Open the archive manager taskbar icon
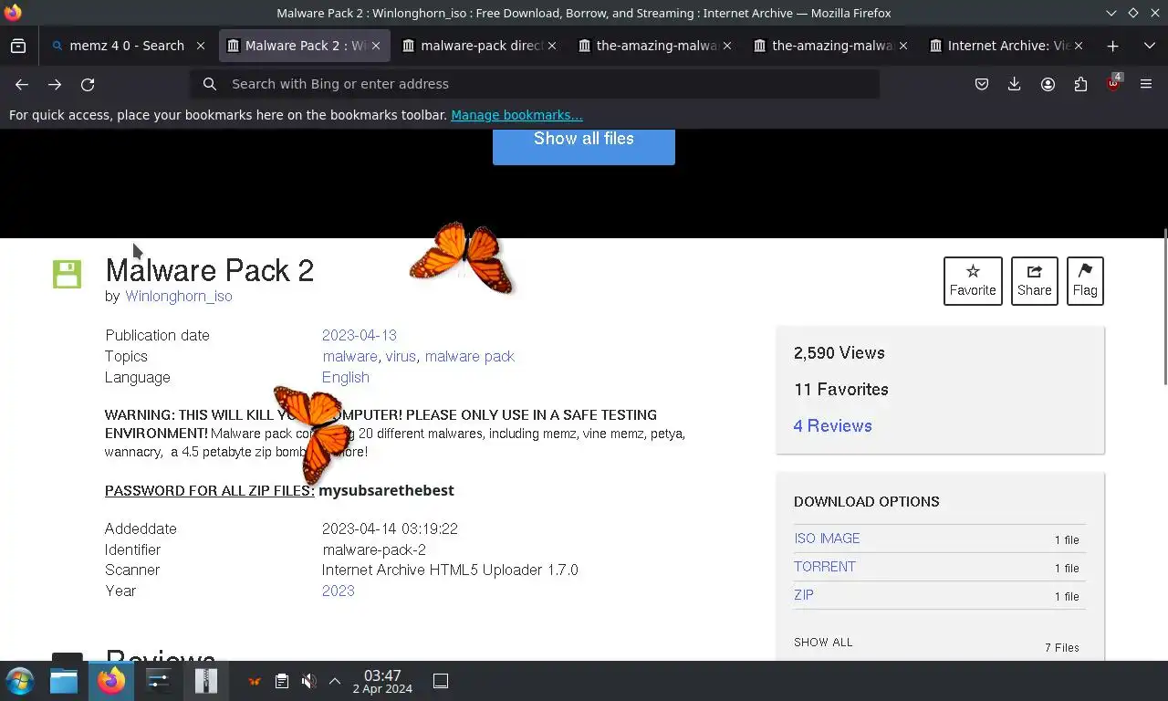 tap(206, 681)
